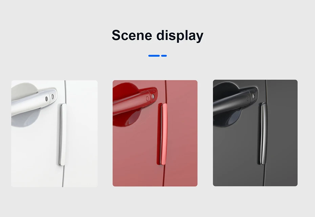Click the white handle's gray recess cup
Screen dimensions: 315x217
pos(24,105)
